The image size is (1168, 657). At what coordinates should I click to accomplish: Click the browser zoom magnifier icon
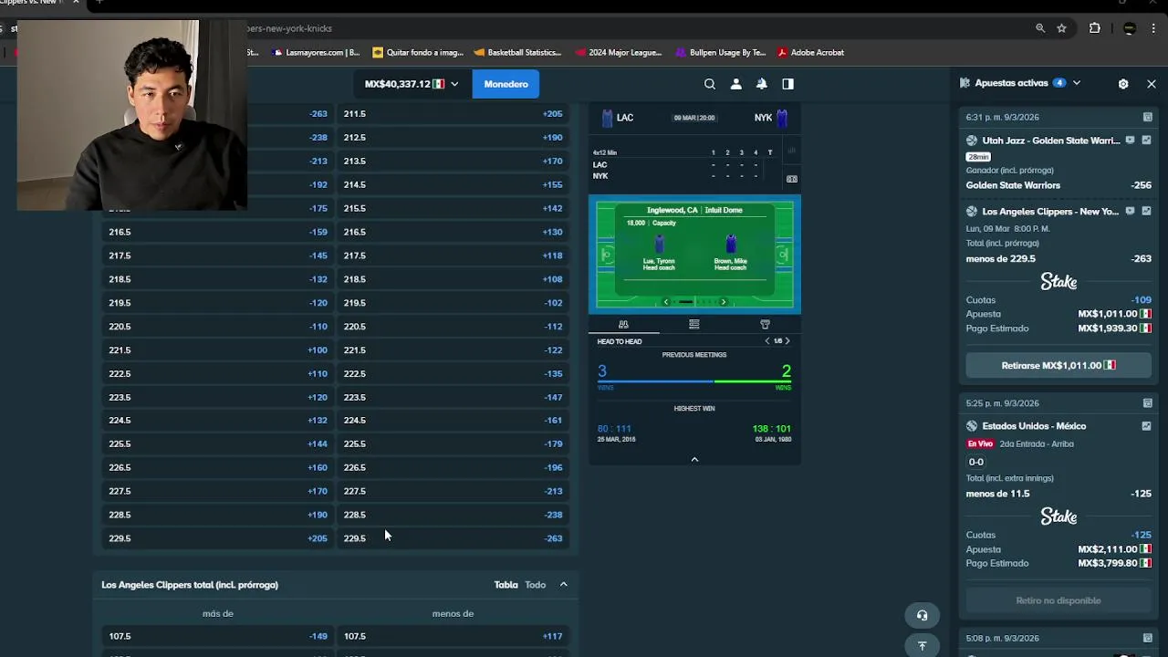click(x=1040, y=28)
